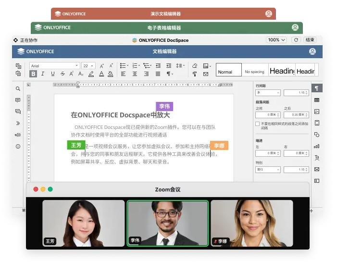
Task: Click the refresh button in title bar
Action: [x=296, y=40]
